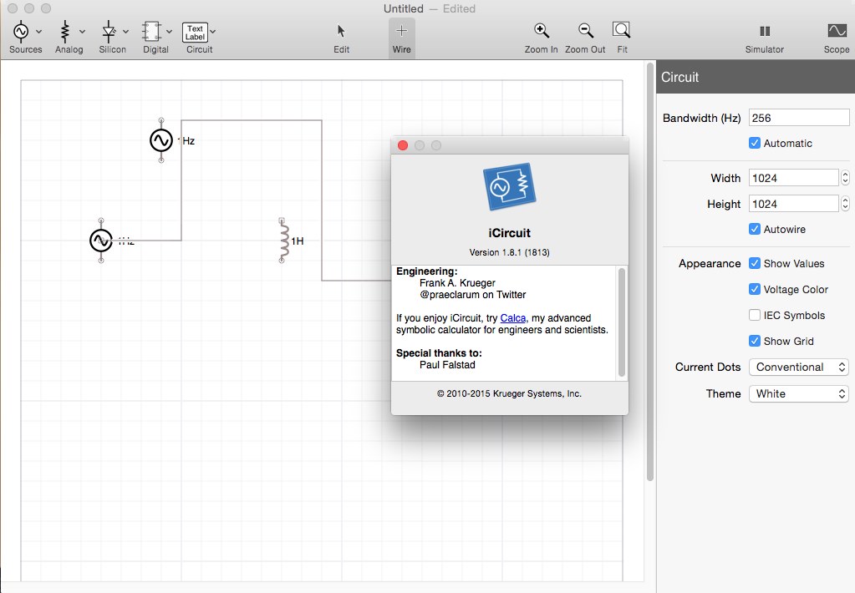Click into the Height field
The image size is (855, 593).
[x=793, y=204]
